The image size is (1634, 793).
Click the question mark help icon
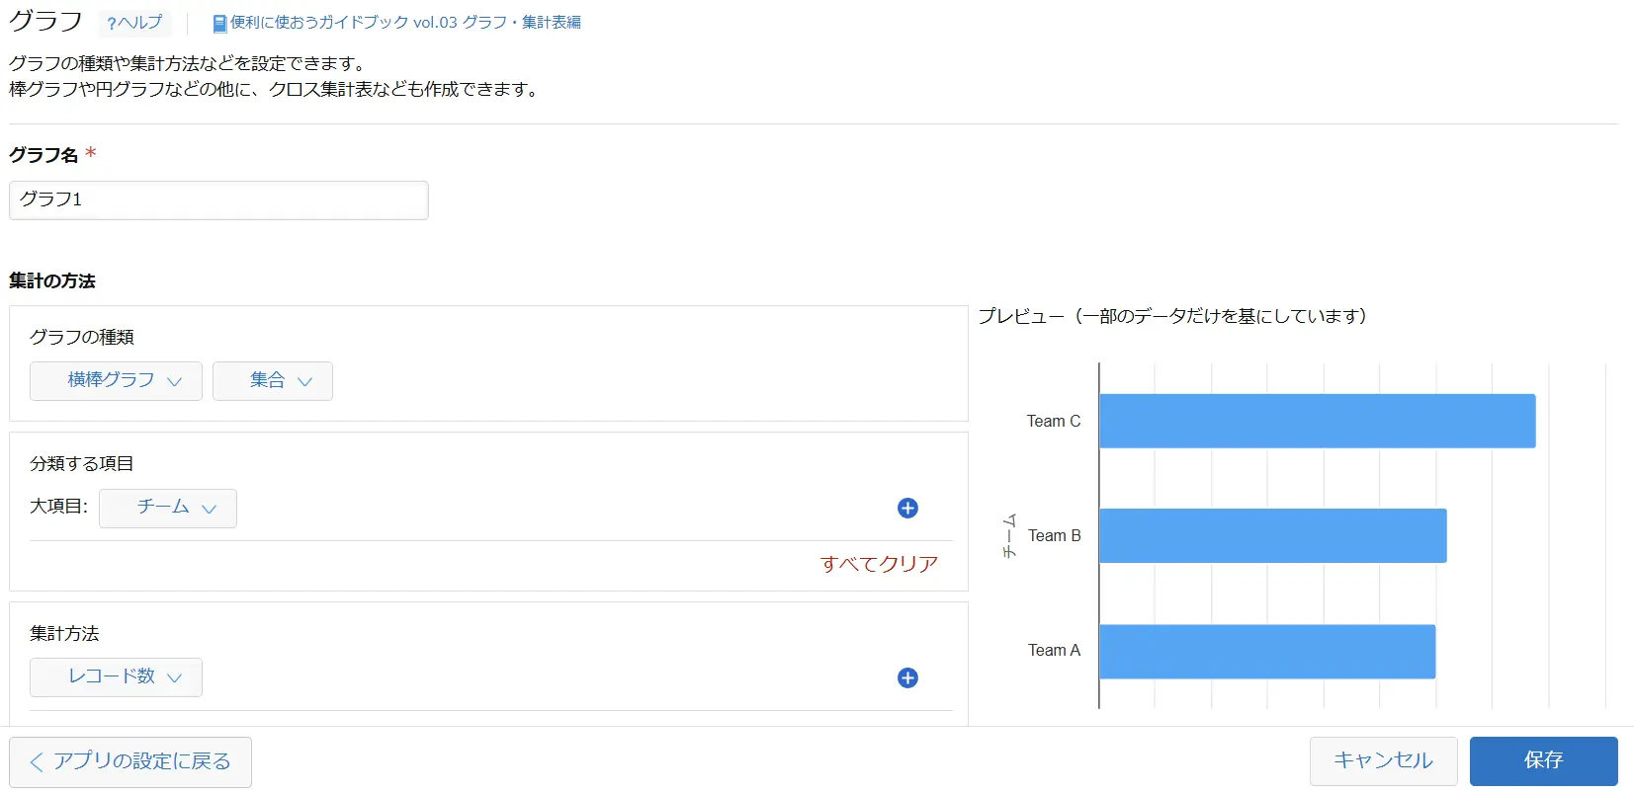pyautogui.click(x=112, y=24)
